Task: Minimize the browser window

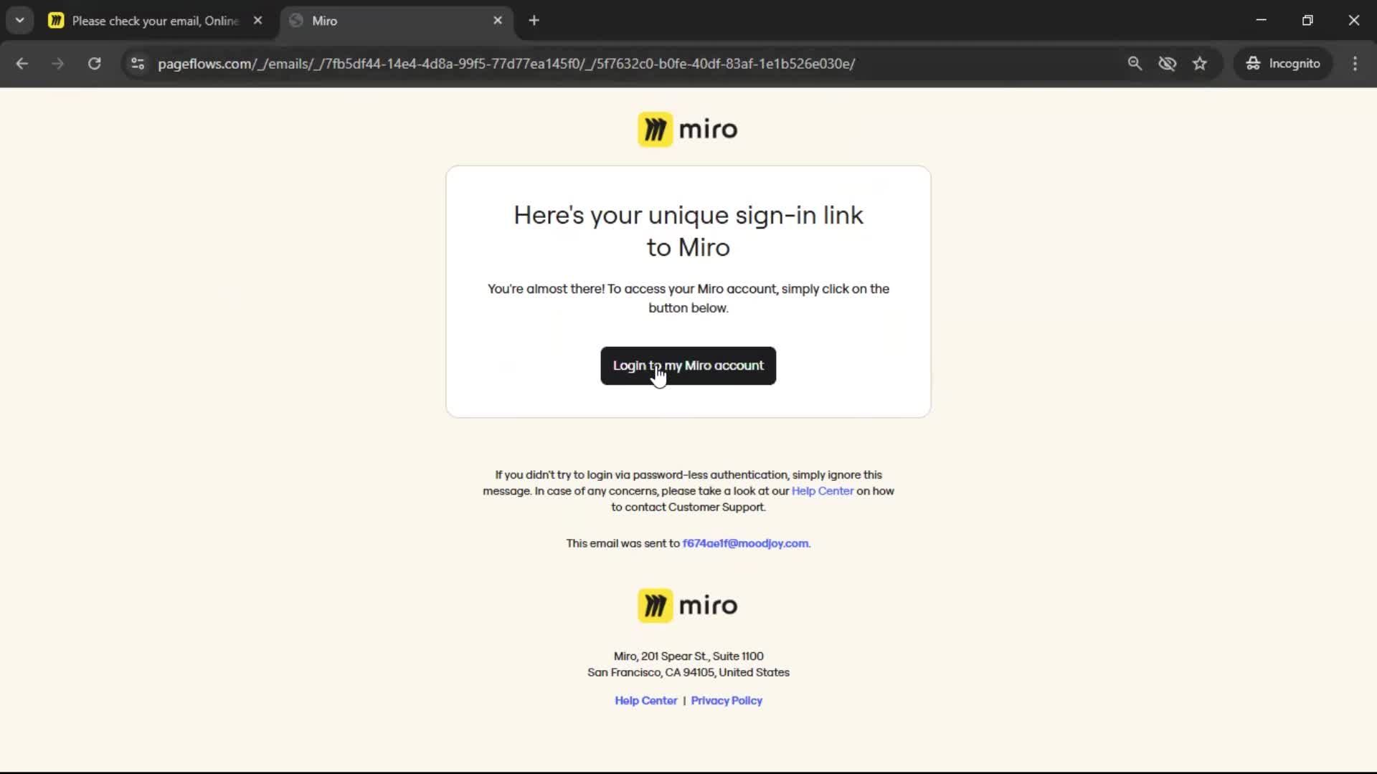Action: pyautogui.click(x=1261, y=20)
